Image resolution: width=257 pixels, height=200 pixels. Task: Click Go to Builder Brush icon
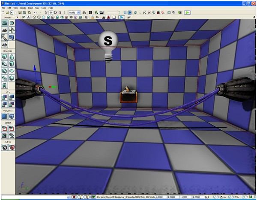tap(12, 148)
